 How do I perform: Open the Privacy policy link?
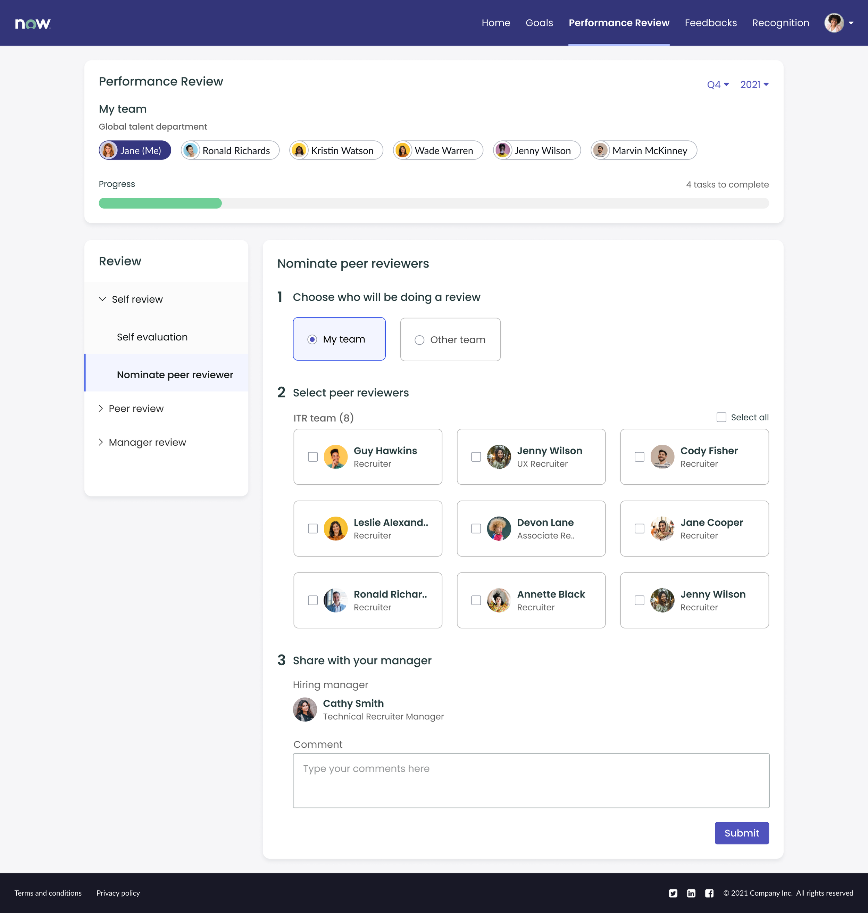(118, 893)
